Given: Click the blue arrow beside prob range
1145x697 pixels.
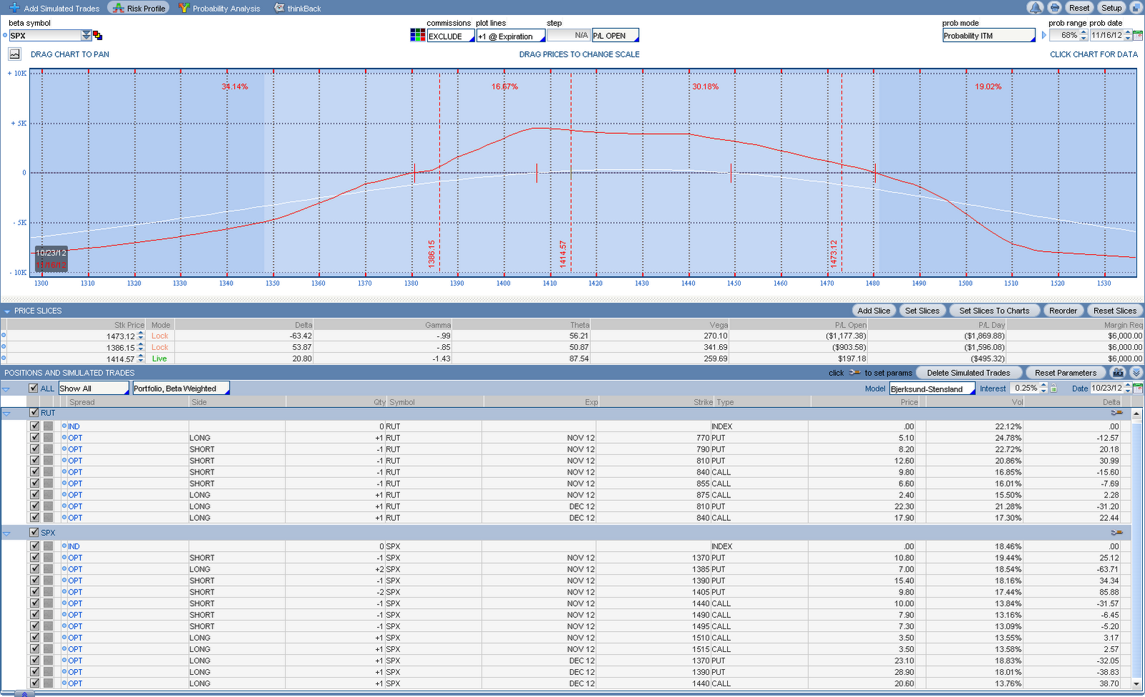Looking at the screenshot, I should click(1044, 35).
